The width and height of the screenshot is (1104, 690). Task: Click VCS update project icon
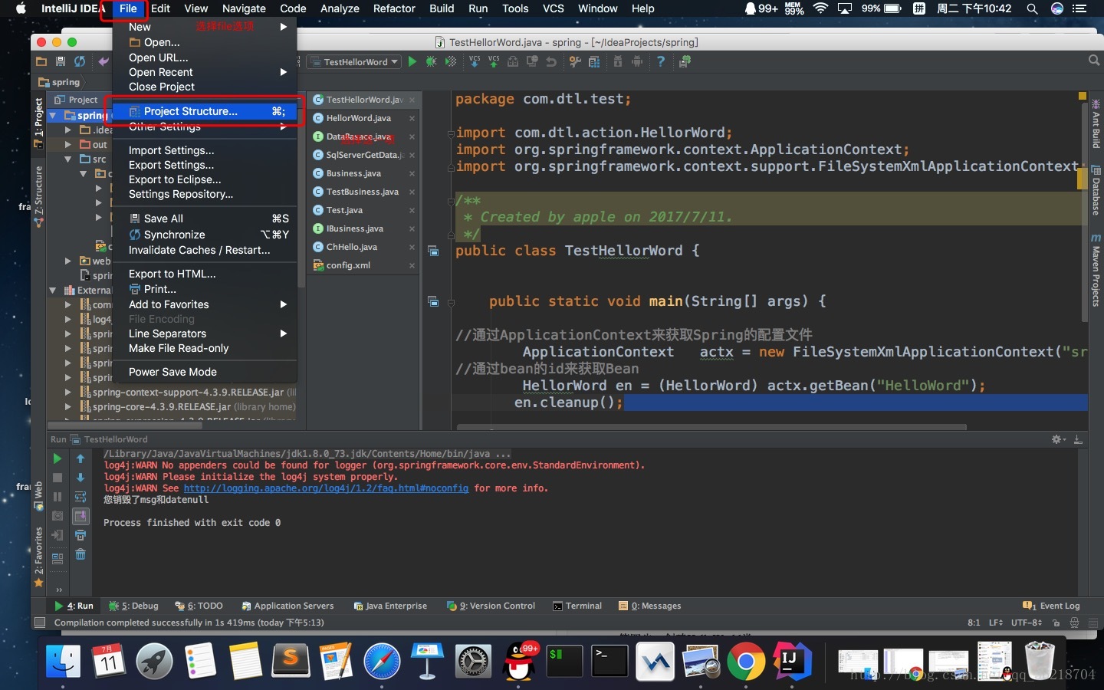475,61
